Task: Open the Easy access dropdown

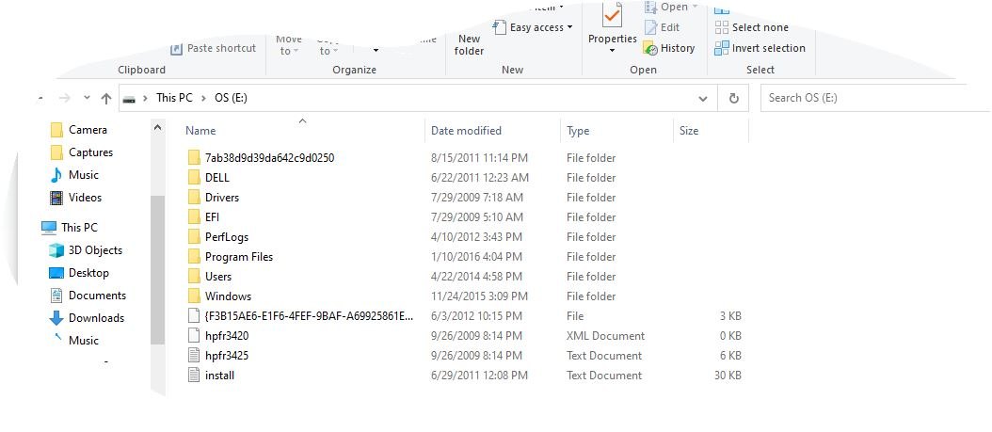Action: pos(534,27)
